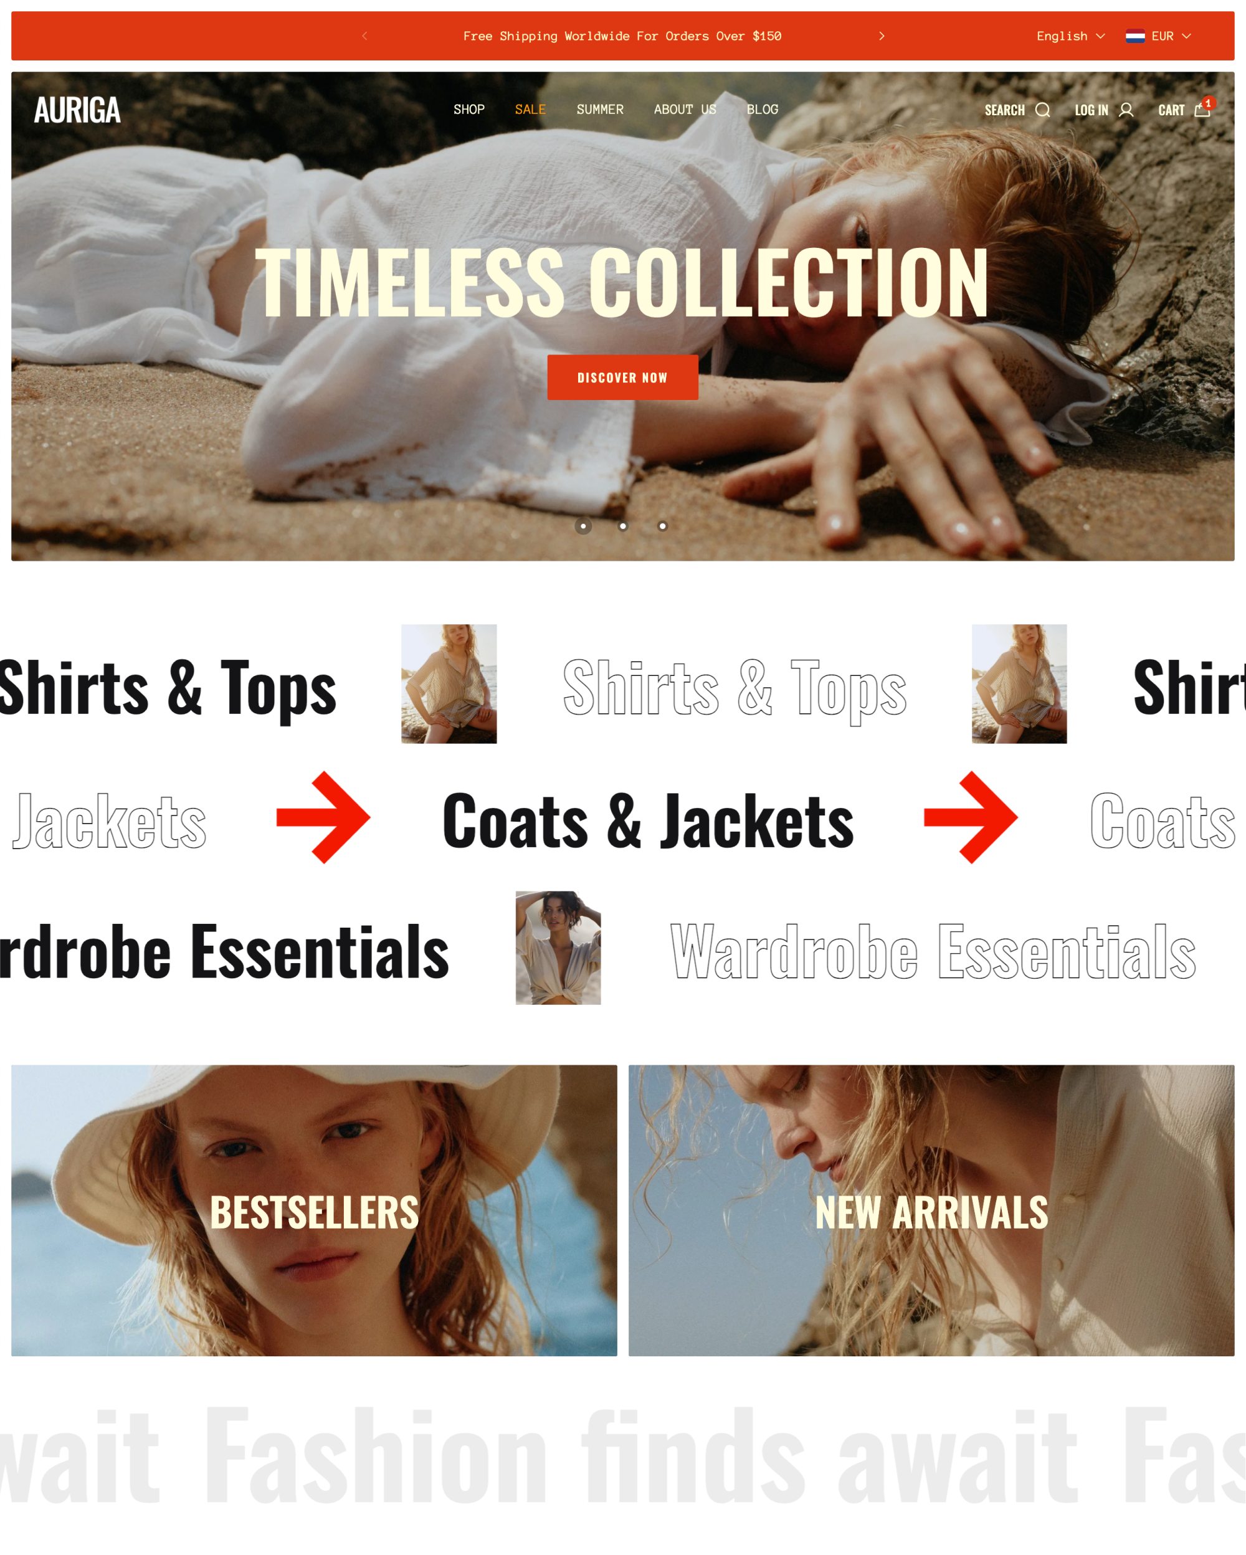Show previous announcement with left arrow

(x=364, y=36)
